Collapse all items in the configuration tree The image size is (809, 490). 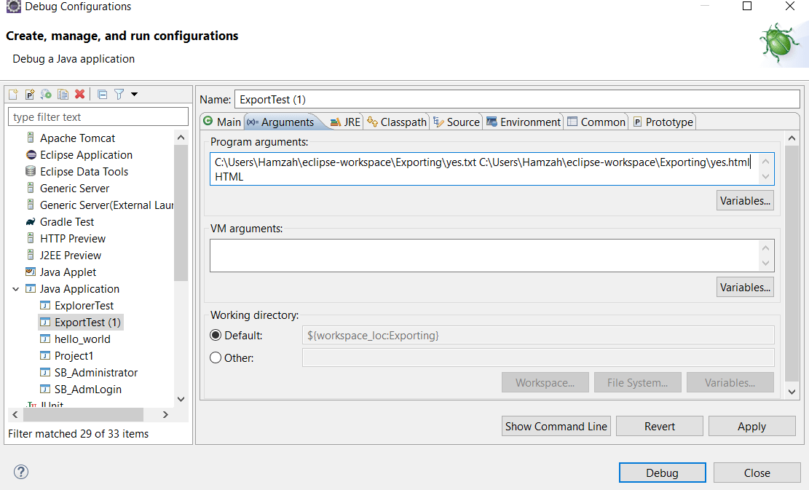pos(102,94)
